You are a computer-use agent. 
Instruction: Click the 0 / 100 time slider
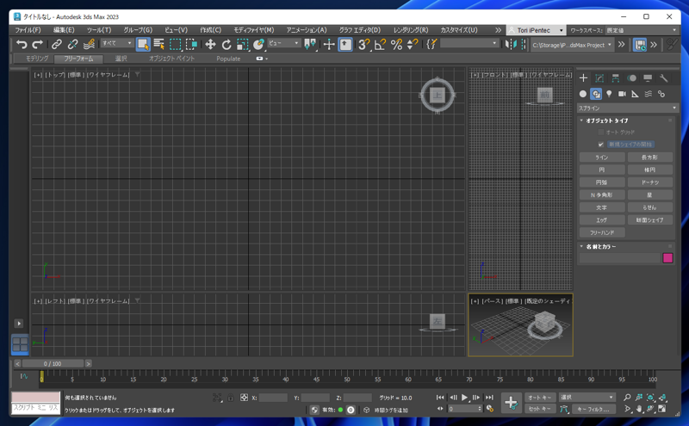click(x=53, y=364)
